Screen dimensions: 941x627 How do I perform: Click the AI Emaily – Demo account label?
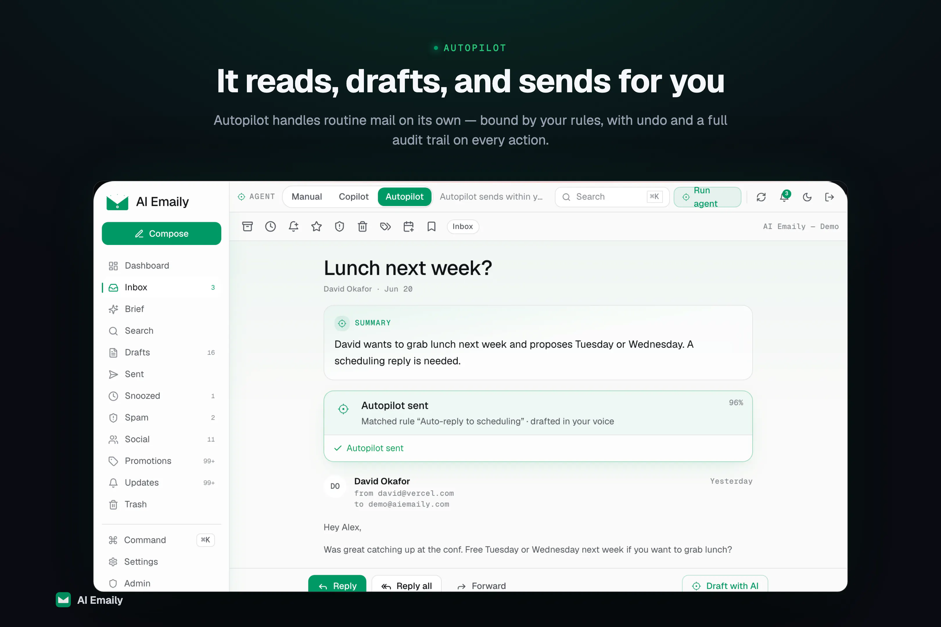[x=800, y=227]
